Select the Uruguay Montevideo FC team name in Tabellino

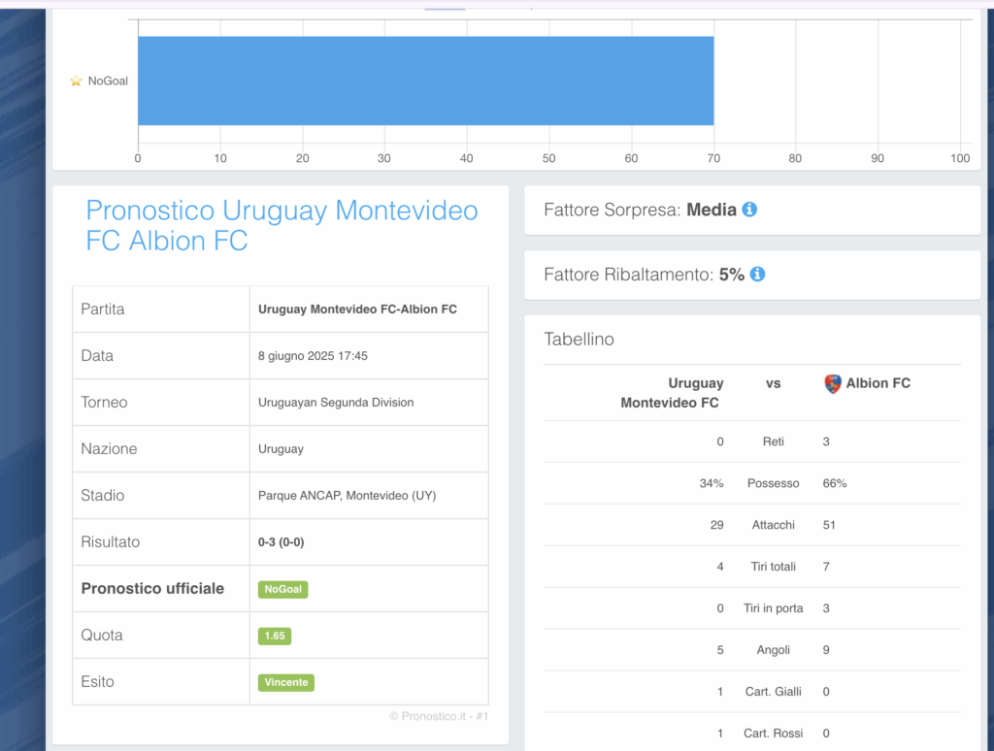[672, 393]
